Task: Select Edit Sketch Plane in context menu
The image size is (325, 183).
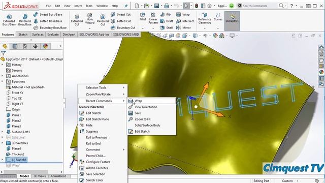Action: tap(103, 119)
